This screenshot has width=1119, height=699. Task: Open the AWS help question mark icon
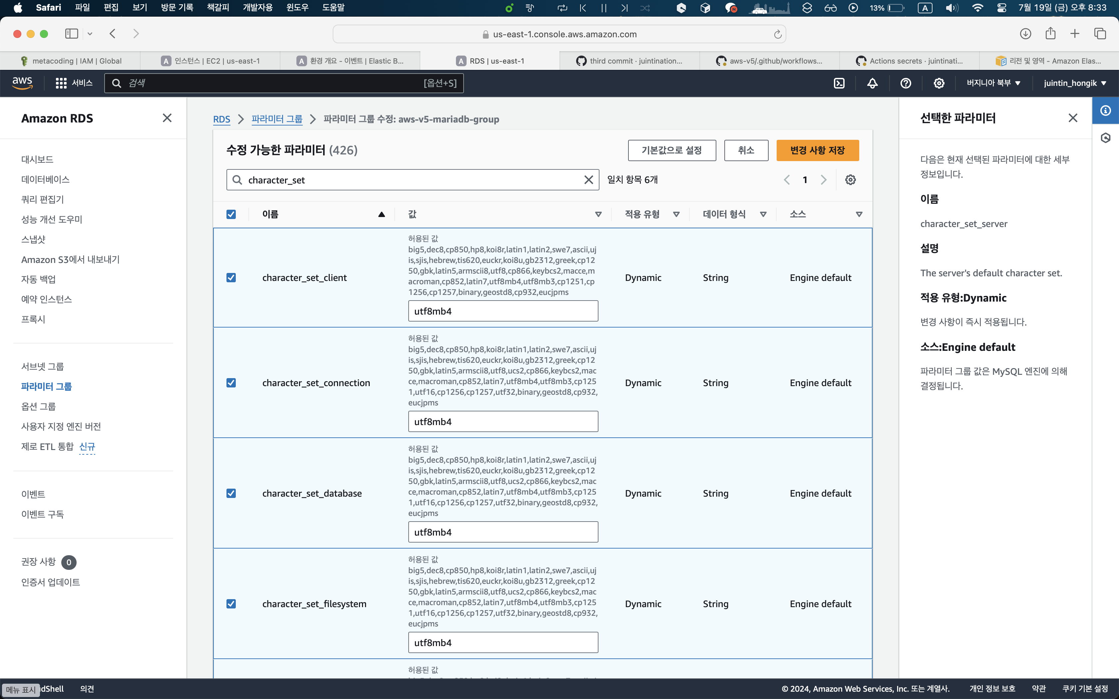coord(906,83)
